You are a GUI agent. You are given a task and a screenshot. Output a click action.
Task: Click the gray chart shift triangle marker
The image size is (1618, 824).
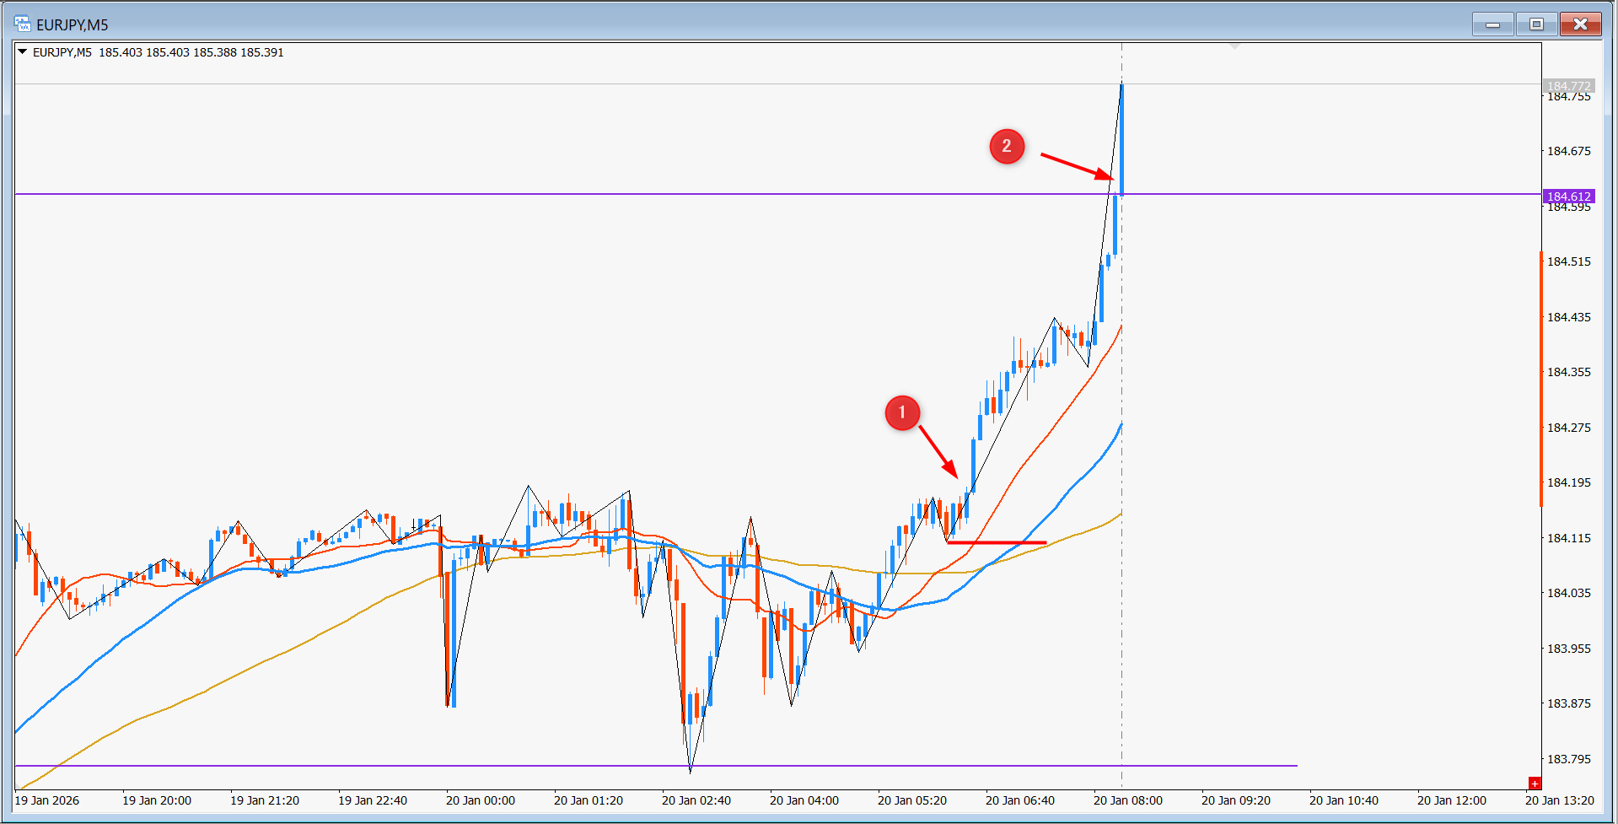click(x=1234, y=46)
